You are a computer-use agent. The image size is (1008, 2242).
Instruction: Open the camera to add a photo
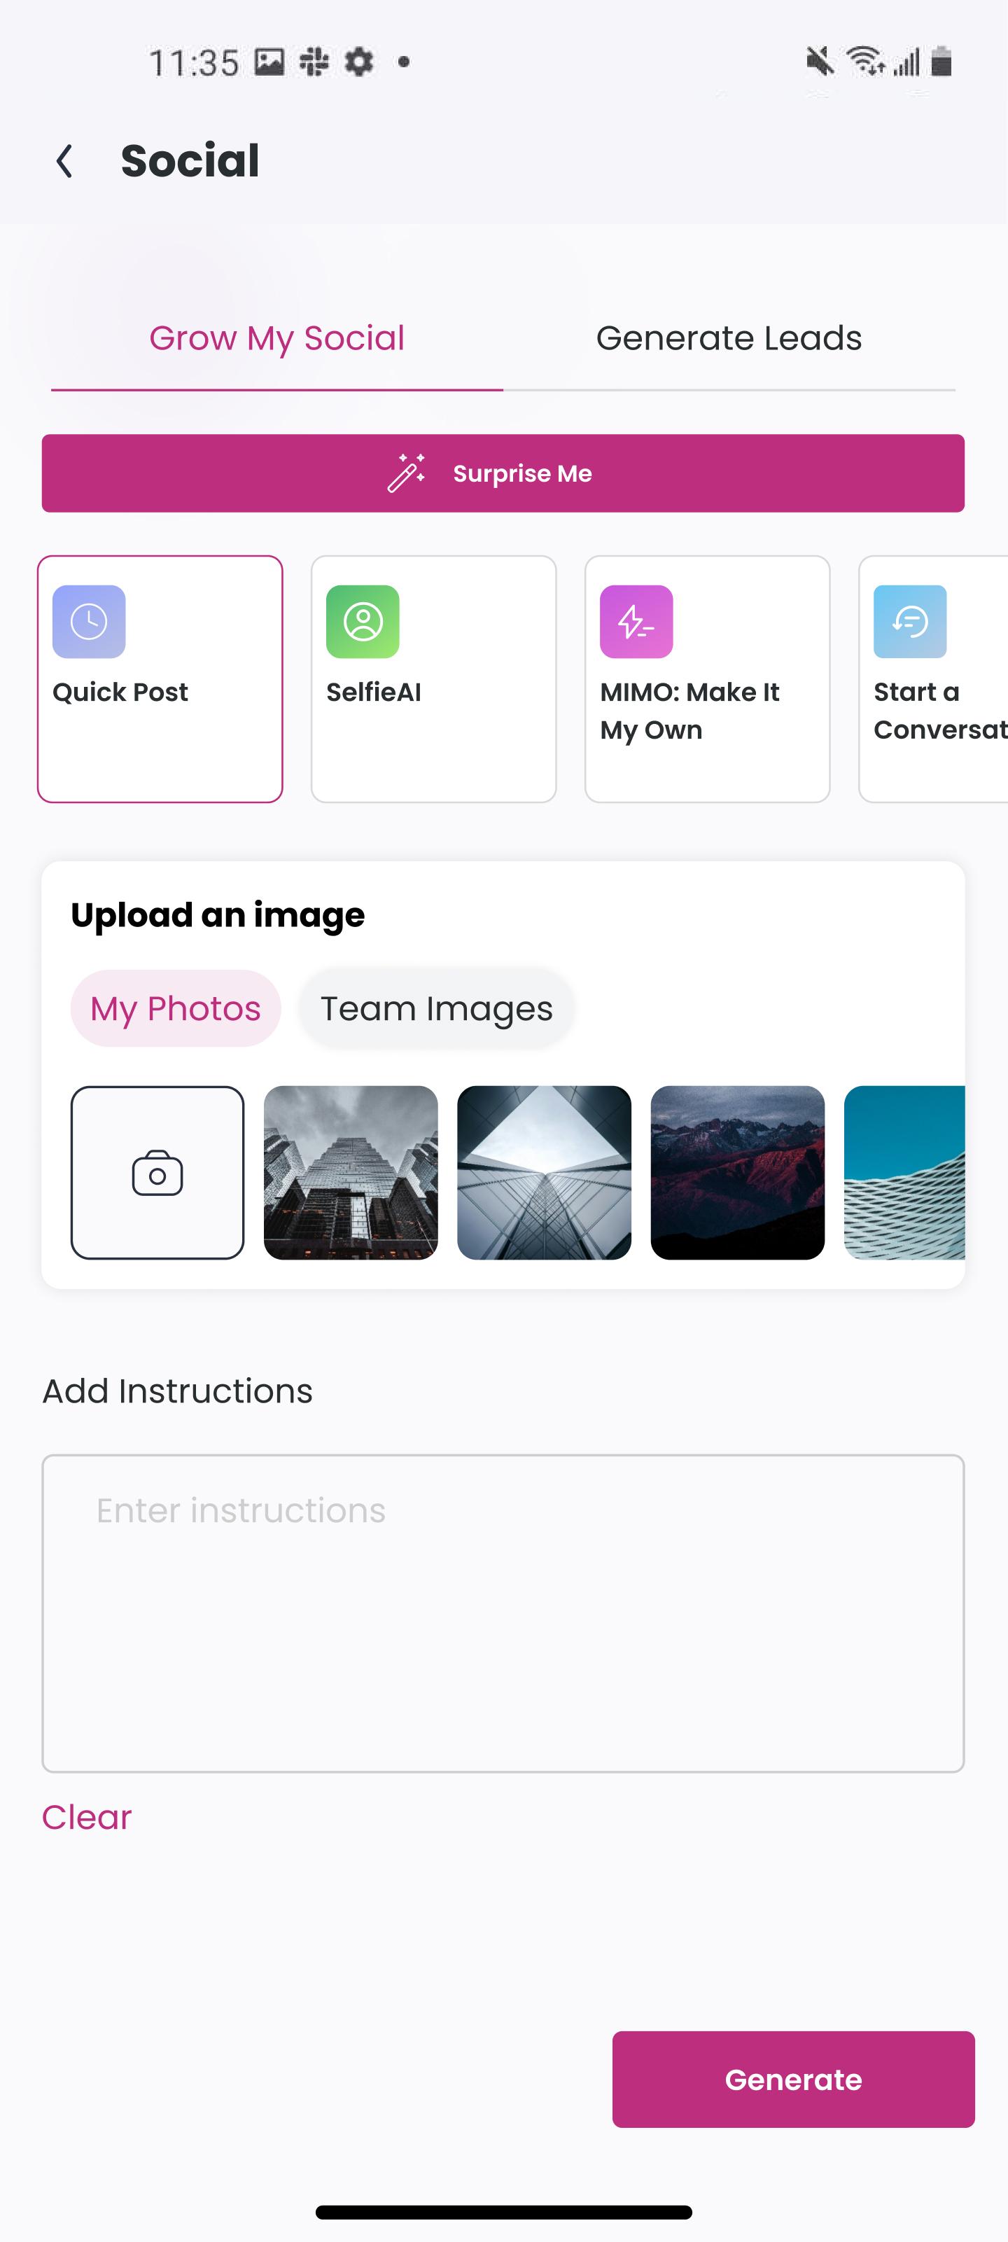coord(157,1172)
